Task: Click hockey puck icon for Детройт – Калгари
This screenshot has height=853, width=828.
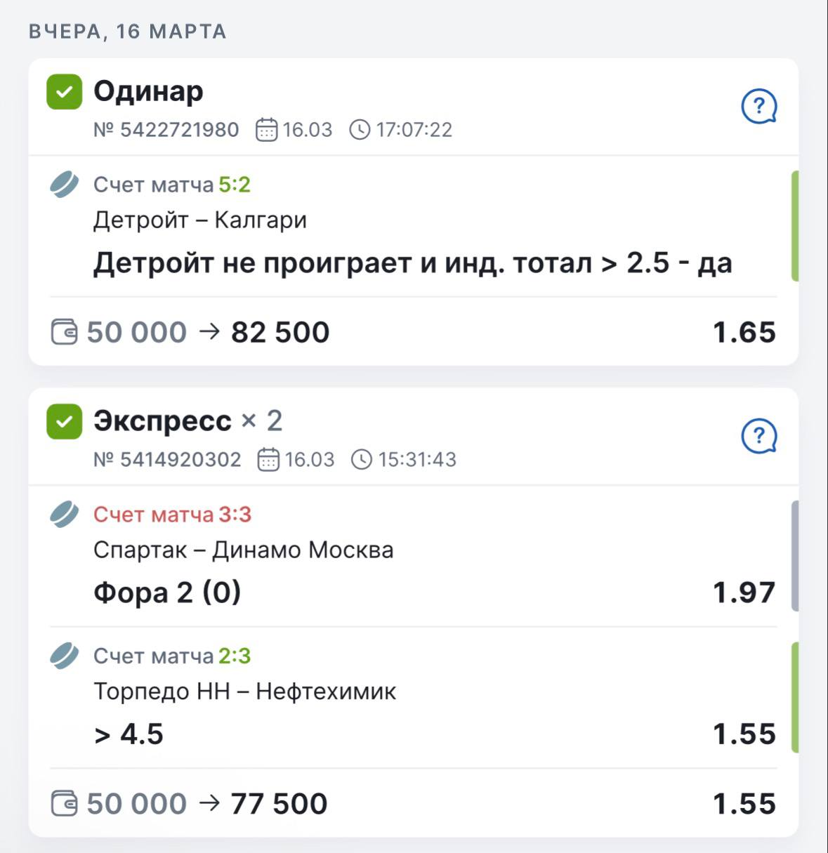Action: coord(64,185)
